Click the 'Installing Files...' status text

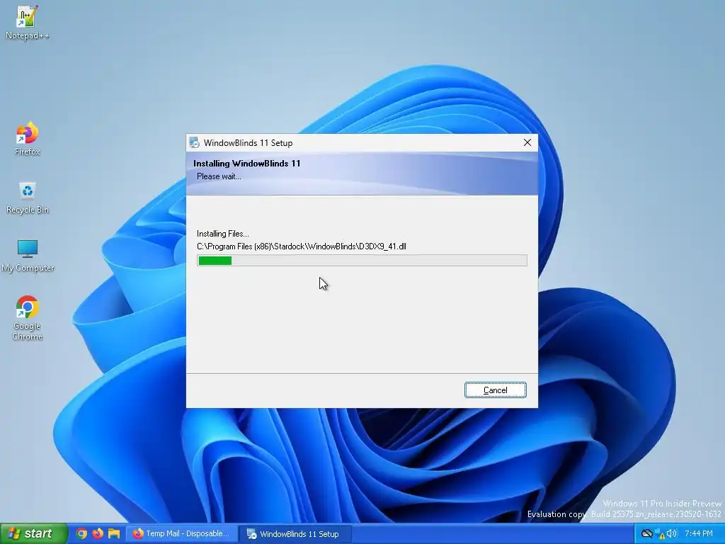coord(223,234)
